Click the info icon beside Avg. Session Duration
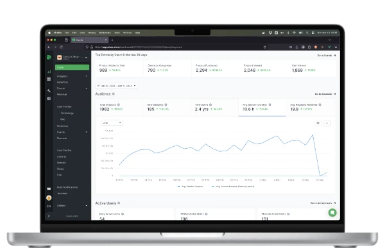This screenshot has width=385, height=250. [x=270, y=104]
